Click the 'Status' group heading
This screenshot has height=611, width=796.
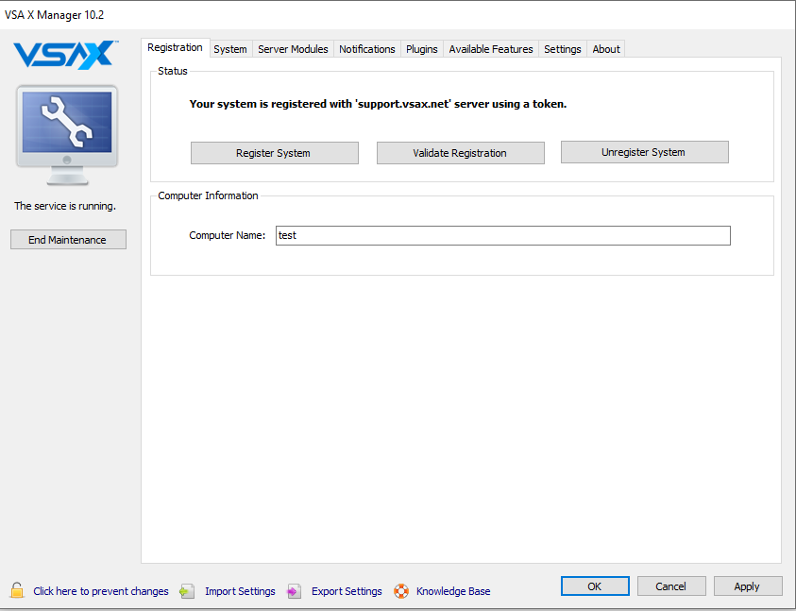point(173,71)
